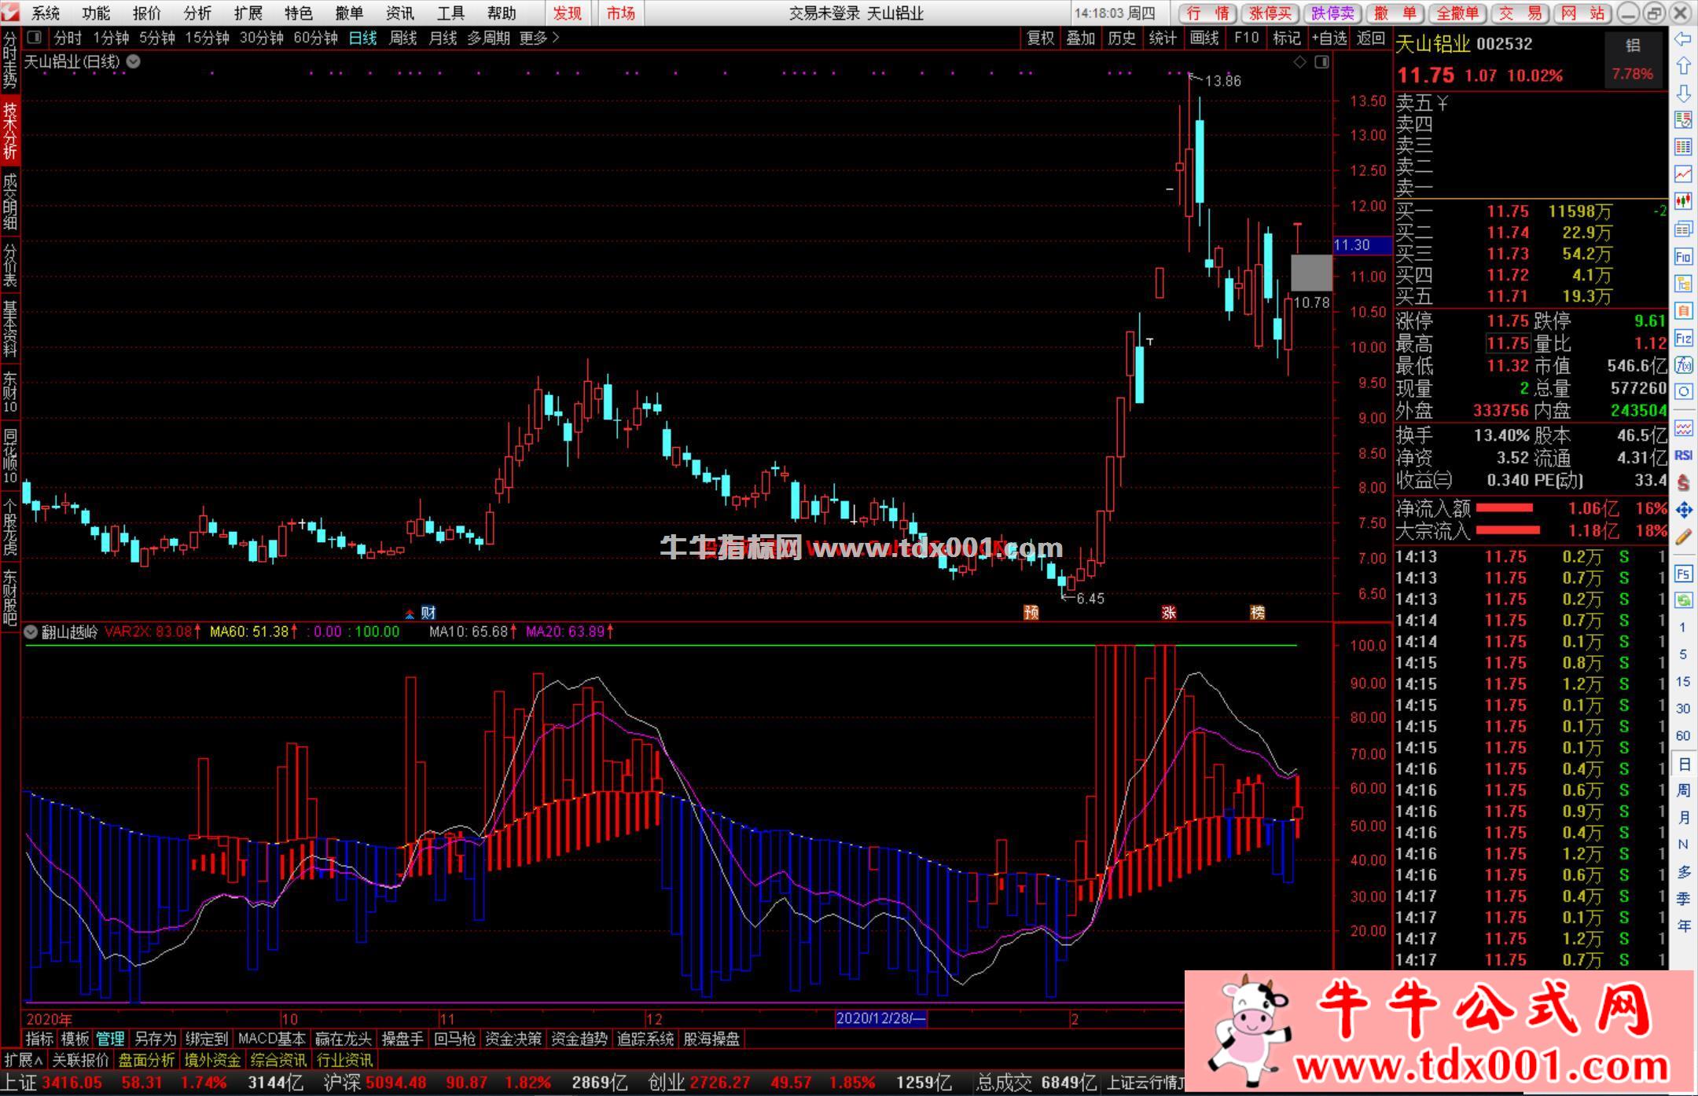This screenshot has height=1096, width=1698.
Task: Click the 预 marker on the timeline
Action: (1031, 613)
